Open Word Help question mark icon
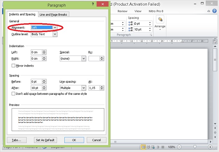 coord(214,11)
